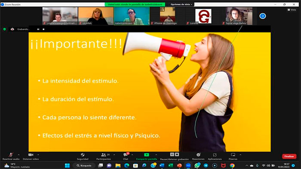
Task: Open Task View in the taskbar
Action: [x=100, y=166]
